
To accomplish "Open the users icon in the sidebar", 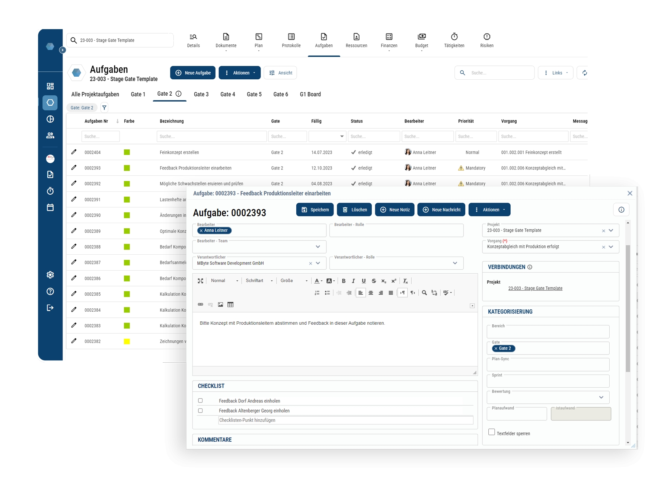I will pyautogui.click(x=50, y=136).
